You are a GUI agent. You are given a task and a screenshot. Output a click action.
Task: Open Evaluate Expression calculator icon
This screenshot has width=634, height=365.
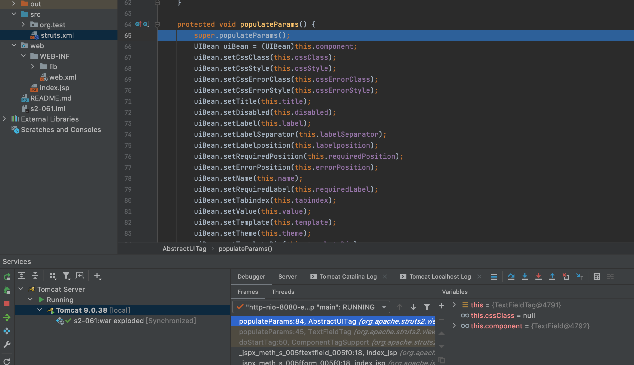pyautogui.click(x=597, y=276)
